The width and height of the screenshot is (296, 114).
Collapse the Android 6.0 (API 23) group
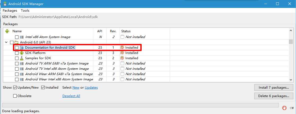click(6, 42)
